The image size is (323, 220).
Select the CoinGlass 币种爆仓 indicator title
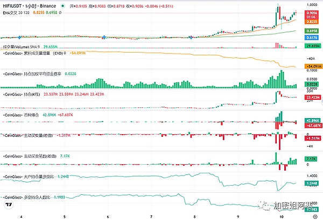[24, 115]
